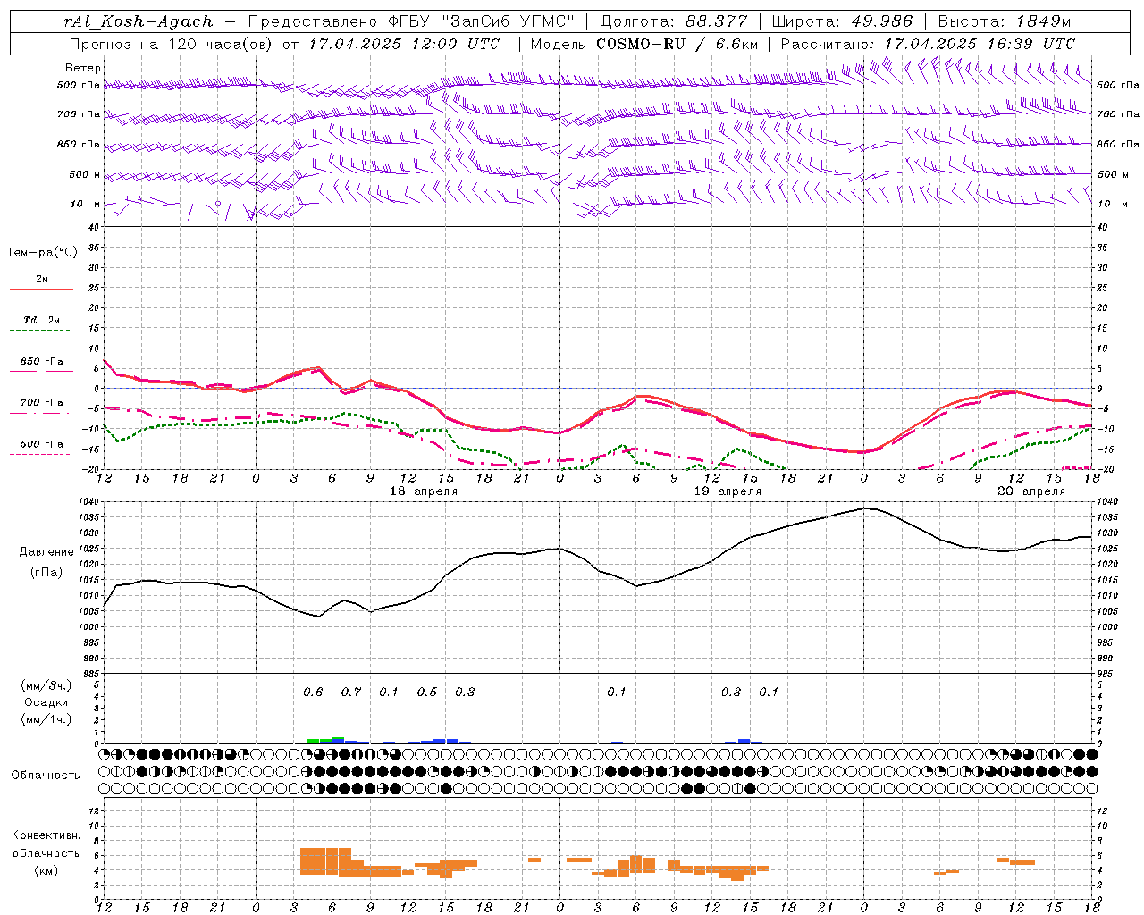This screenshot has height=915, width=1144.
Task: Click the (гПа) unit under Давление
Action: click(x=46, y=572)
